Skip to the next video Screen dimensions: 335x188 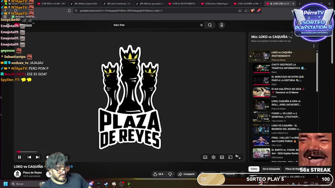[38, 157]
